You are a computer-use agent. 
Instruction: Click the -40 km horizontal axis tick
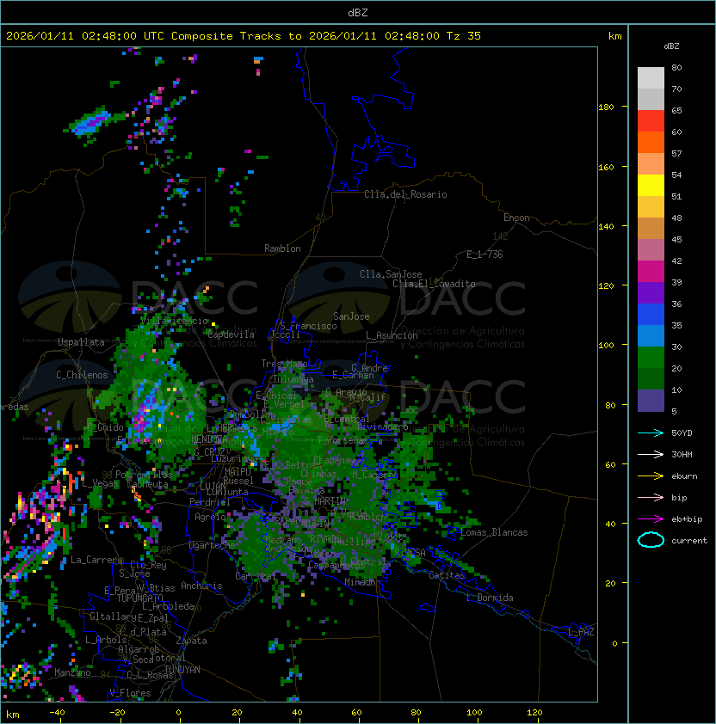[57, 713]
